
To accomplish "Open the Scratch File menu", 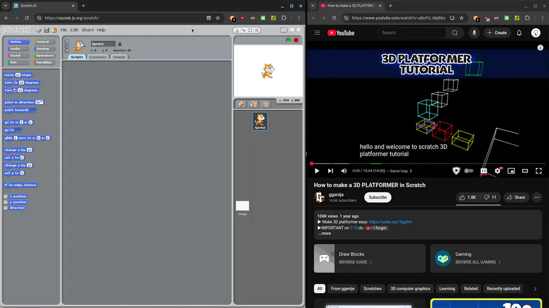I will pos(63,30).
